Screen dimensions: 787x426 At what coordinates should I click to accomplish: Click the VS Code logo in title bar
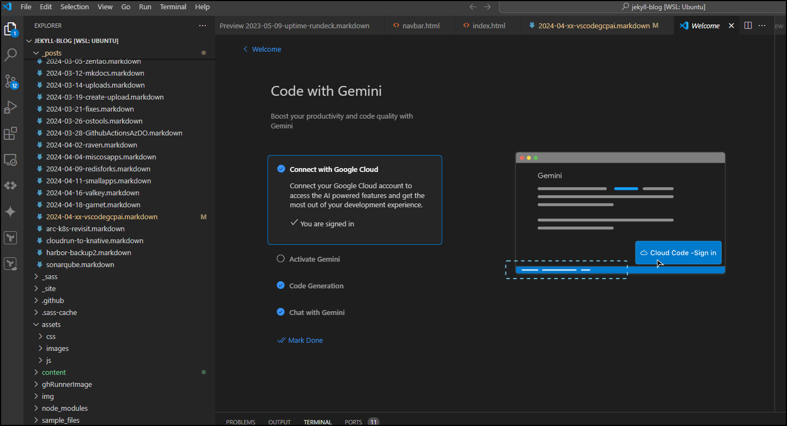coord(8,7)
